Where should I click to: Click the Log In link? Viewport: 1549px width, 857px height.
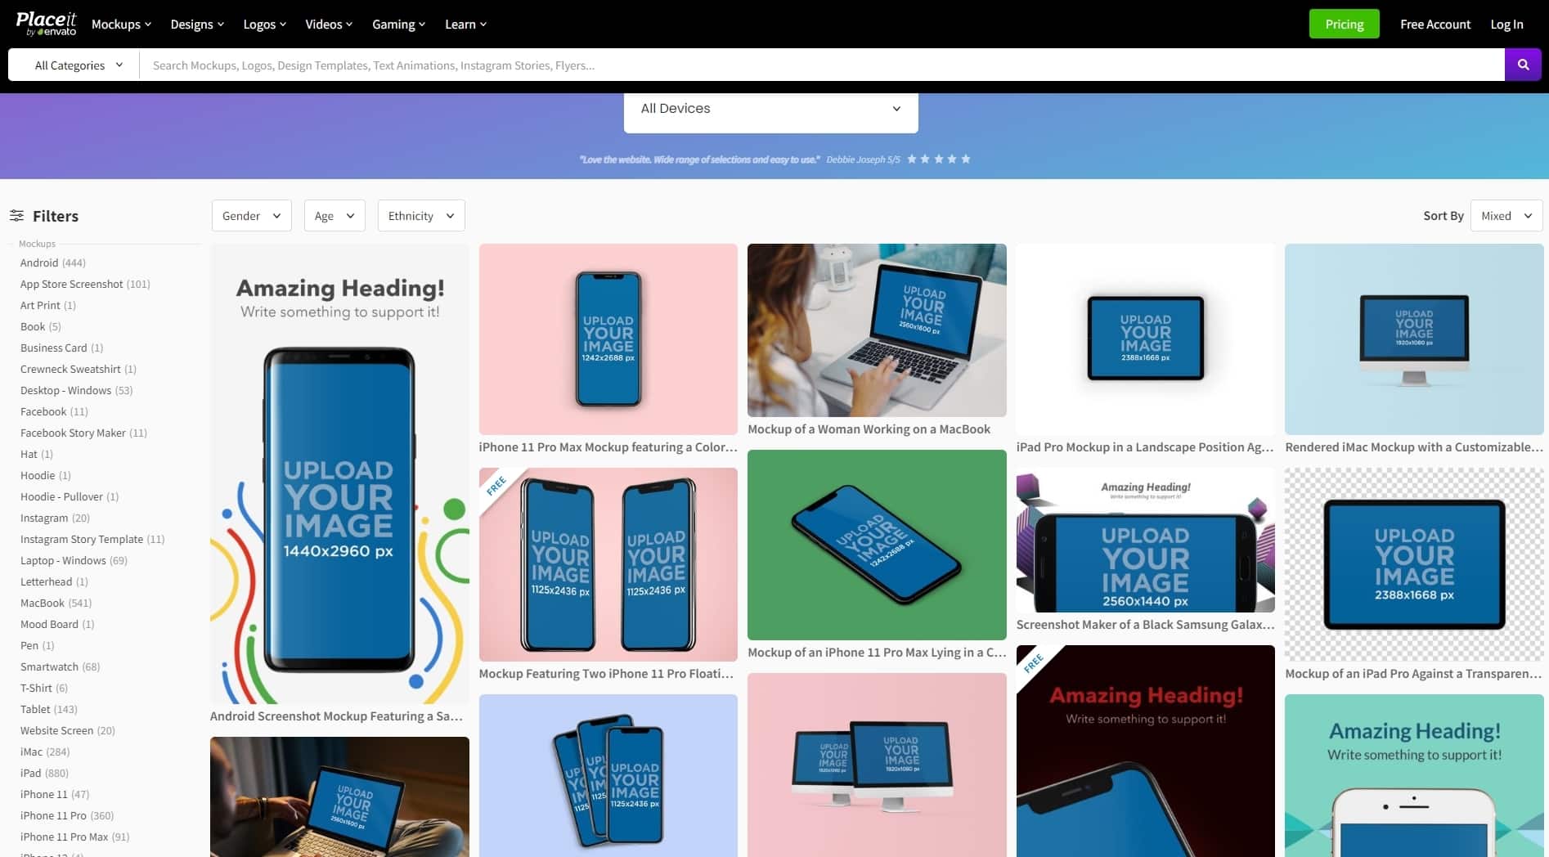[x=1506, y=25]
